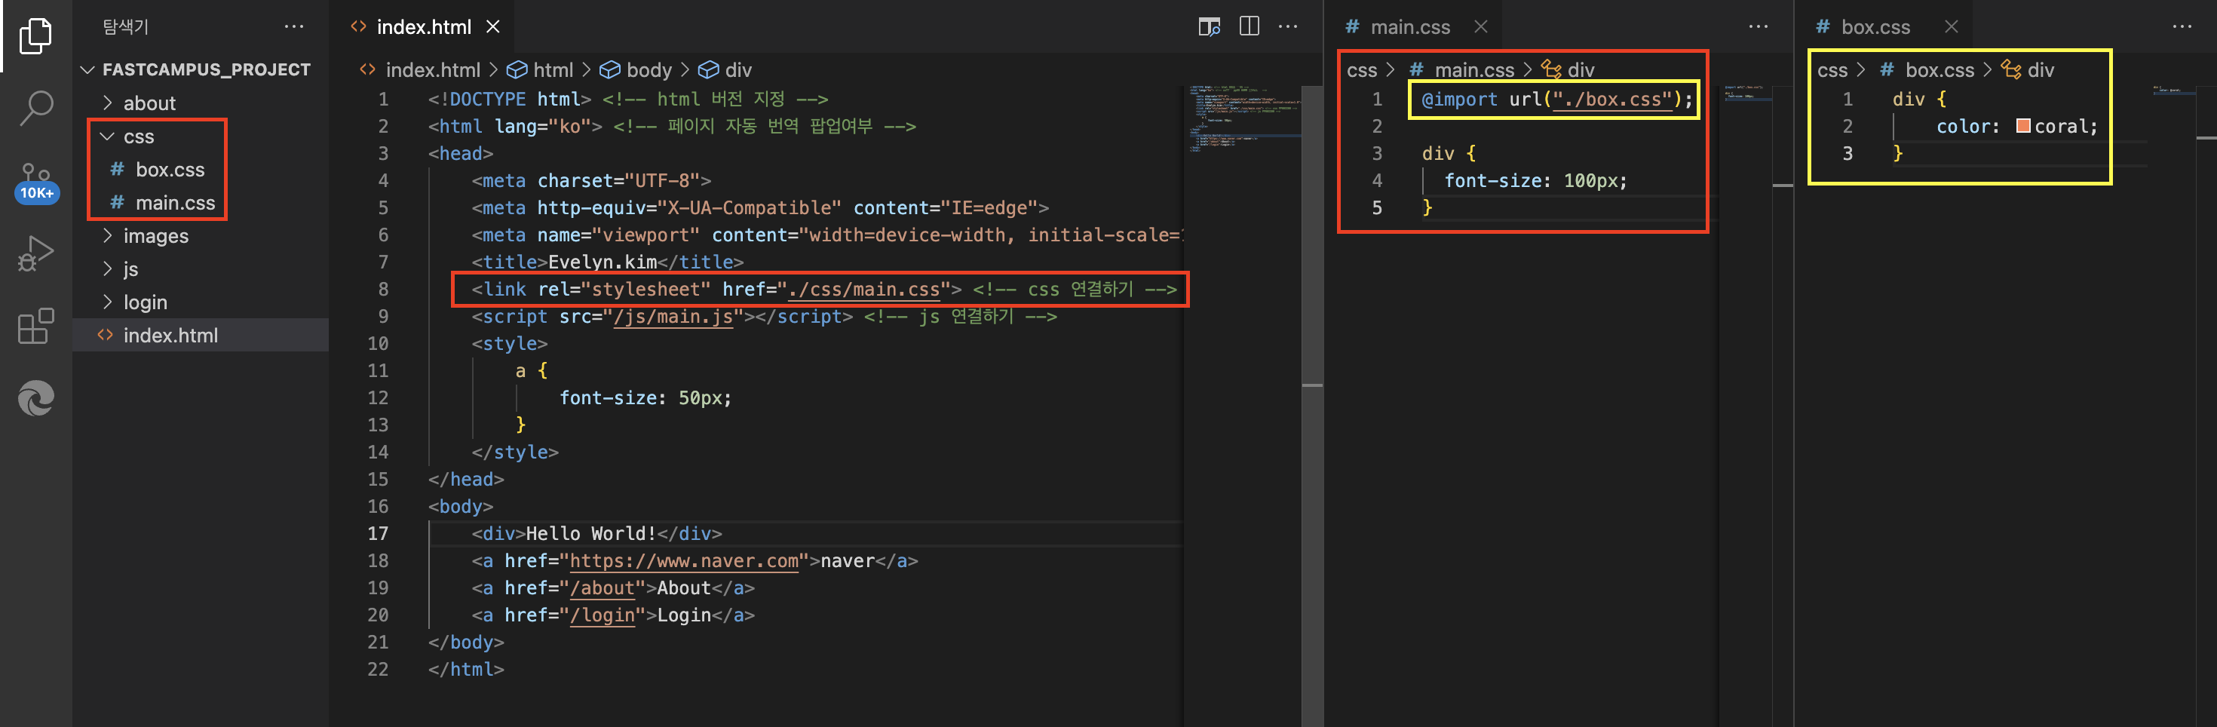Select index.html in the explorer tree
The width and height of the screenshot is (2217, 727).
pos(201,336)
